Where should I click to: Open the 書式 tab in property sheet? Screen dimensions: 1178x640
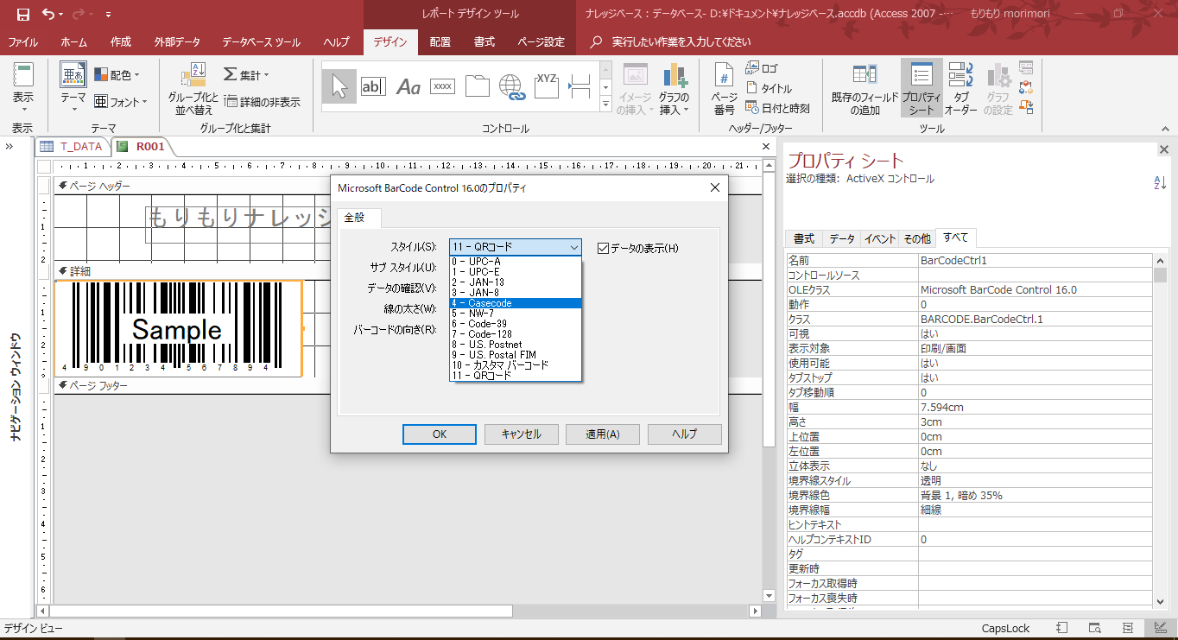(x=804, y=238)
